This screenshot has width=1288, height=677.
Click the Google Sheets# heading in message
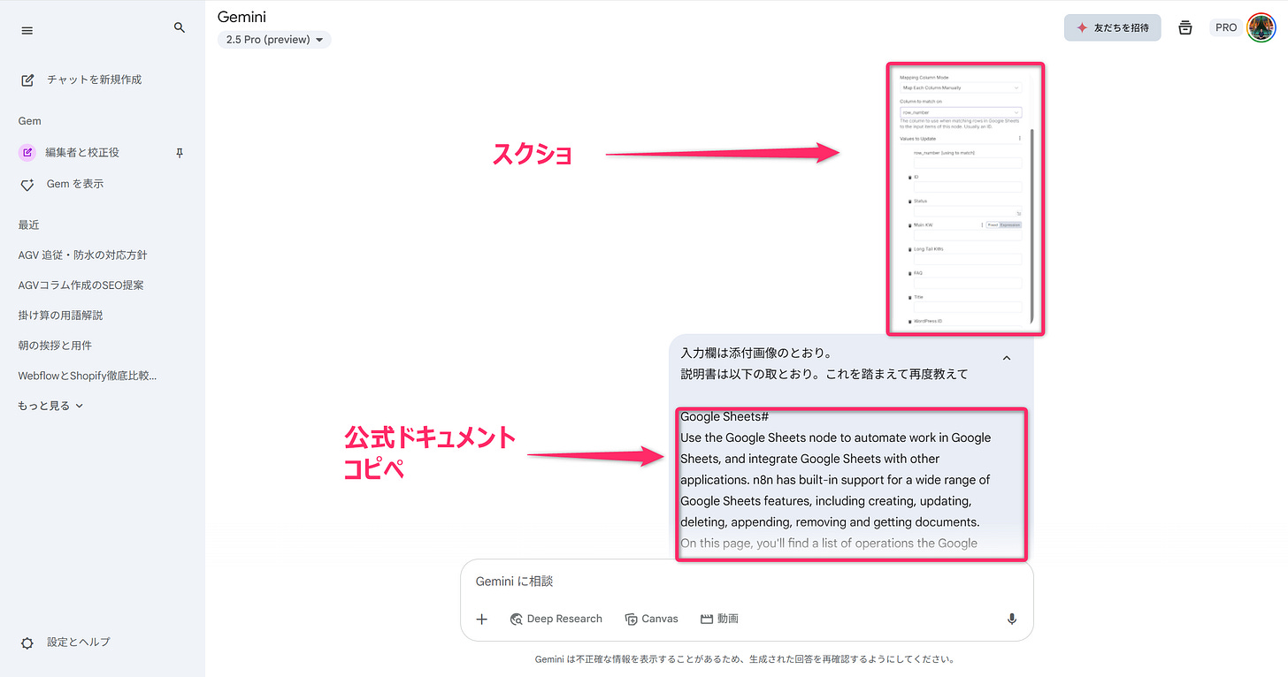pos(724,416)
